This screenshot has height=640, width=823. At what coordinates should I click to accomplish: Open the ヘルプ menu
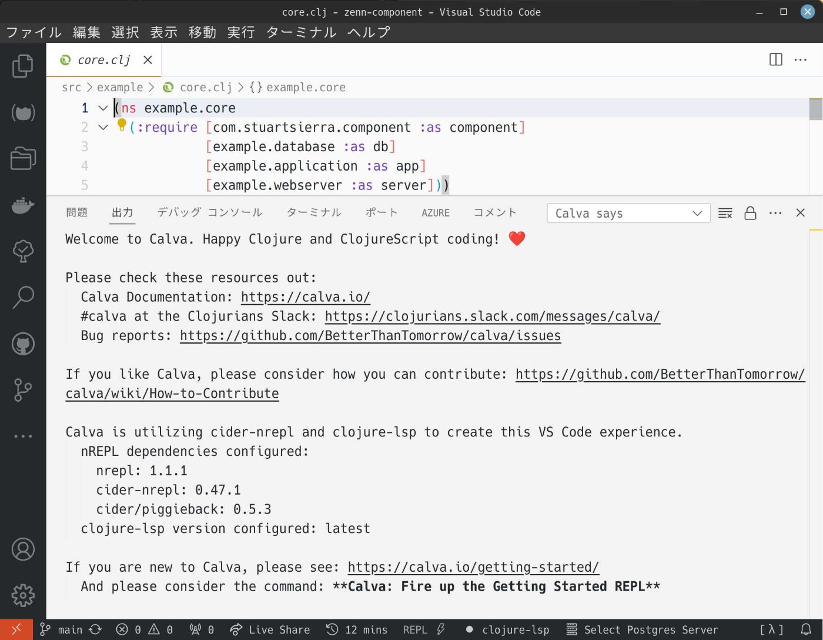tap(369, 32)
